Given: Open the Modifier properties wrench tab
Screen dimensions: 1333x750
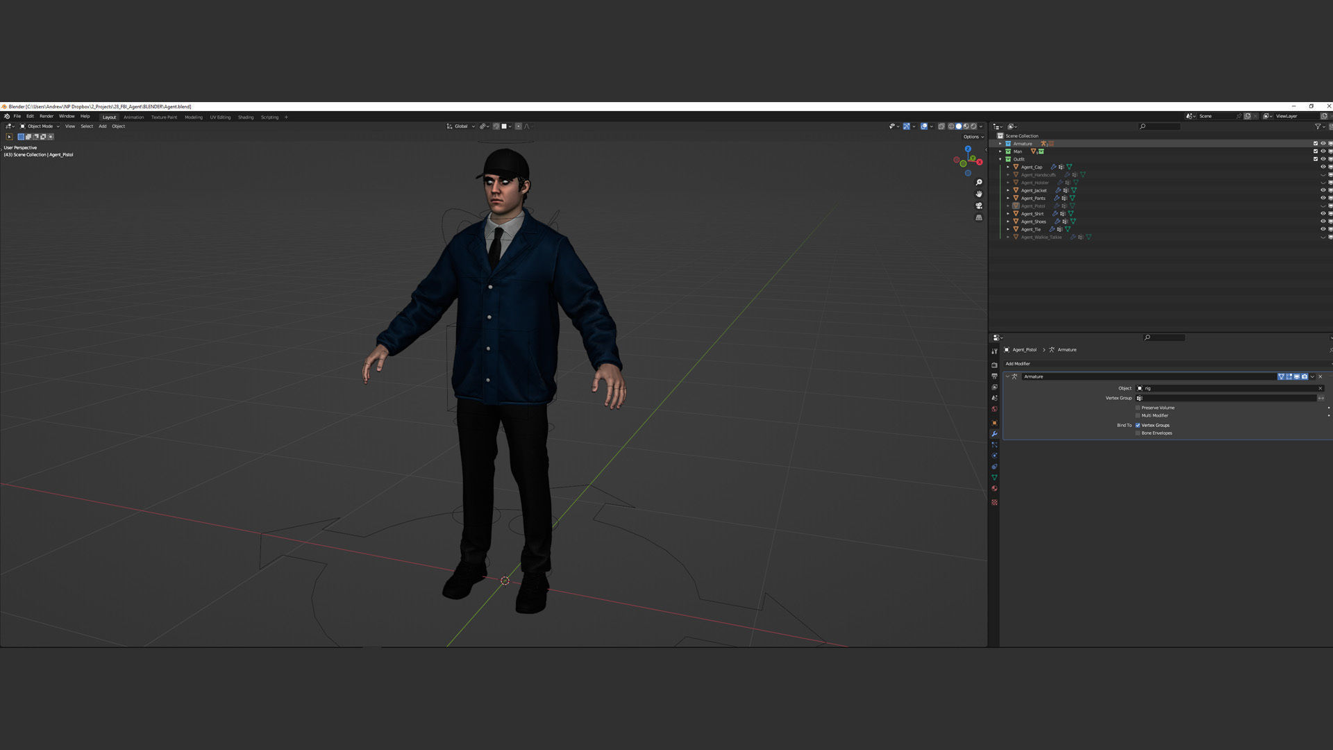Looking at the screenshot, I should 994,434.
